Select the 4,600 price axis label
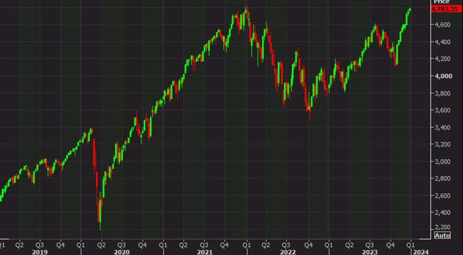The height and width of the screenshot is (255, 463). coord(442,25)
